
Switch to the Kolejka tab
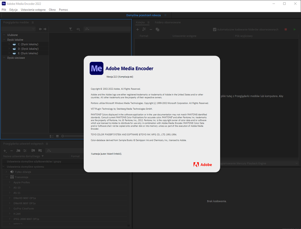(x=140, y=22)
